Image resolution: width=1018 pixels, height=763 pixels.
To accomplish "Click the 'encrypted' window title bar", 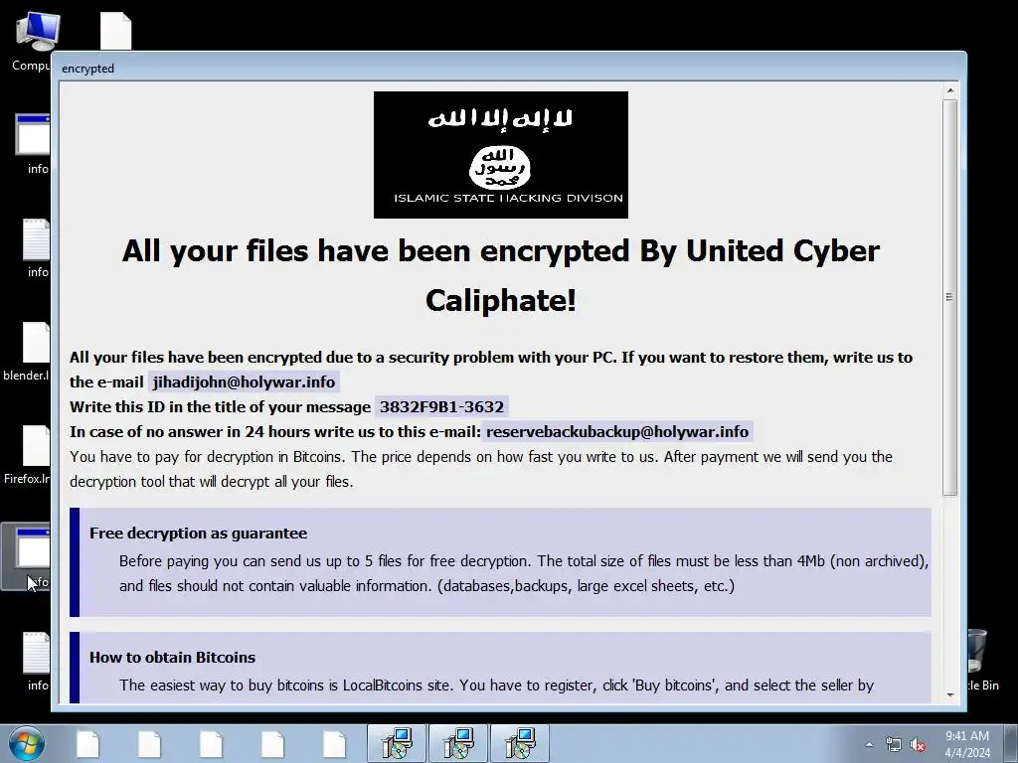I will pyautogui.click(x=508, y=69).
